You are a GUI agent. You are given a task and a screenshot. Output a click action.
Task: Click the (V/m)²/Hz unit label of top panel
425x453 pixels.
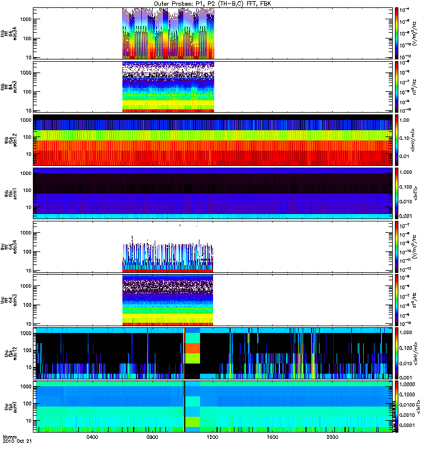[415, 33]
